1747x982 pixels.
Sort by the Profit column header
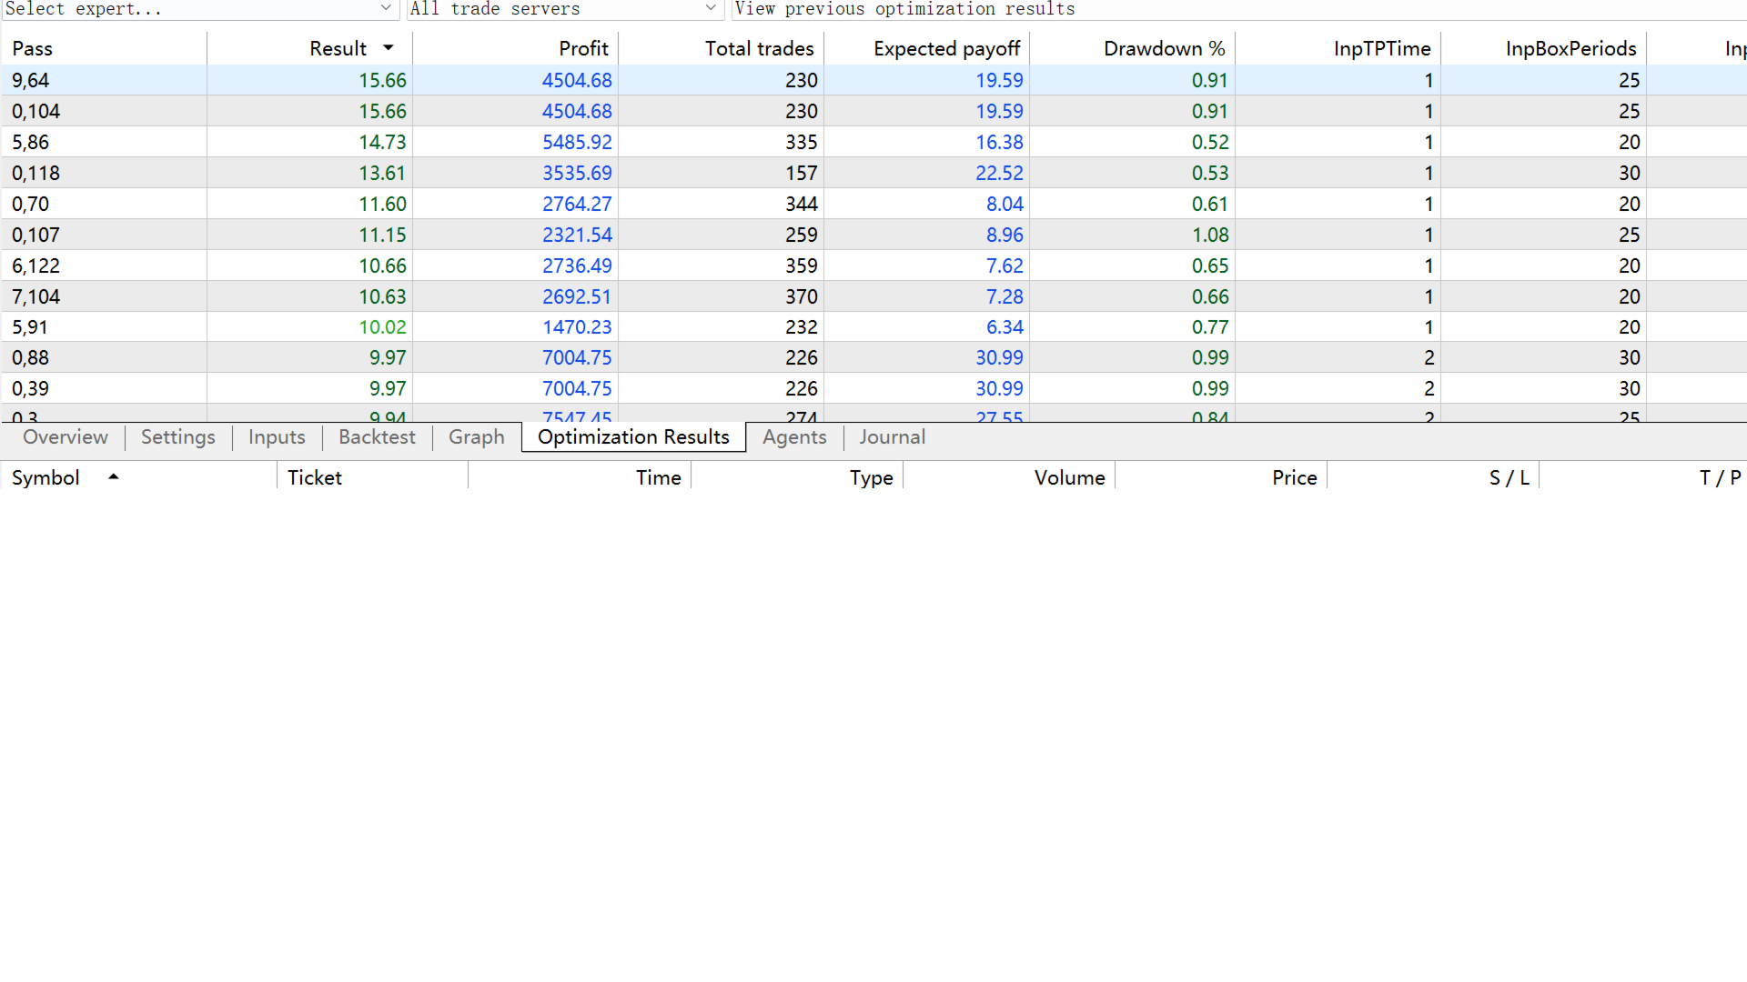[x=582, y=48]
